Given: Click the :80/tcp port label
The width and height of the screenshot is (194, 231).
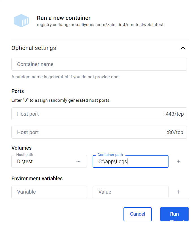Looking at the screenshot, I should click(175, 132).
